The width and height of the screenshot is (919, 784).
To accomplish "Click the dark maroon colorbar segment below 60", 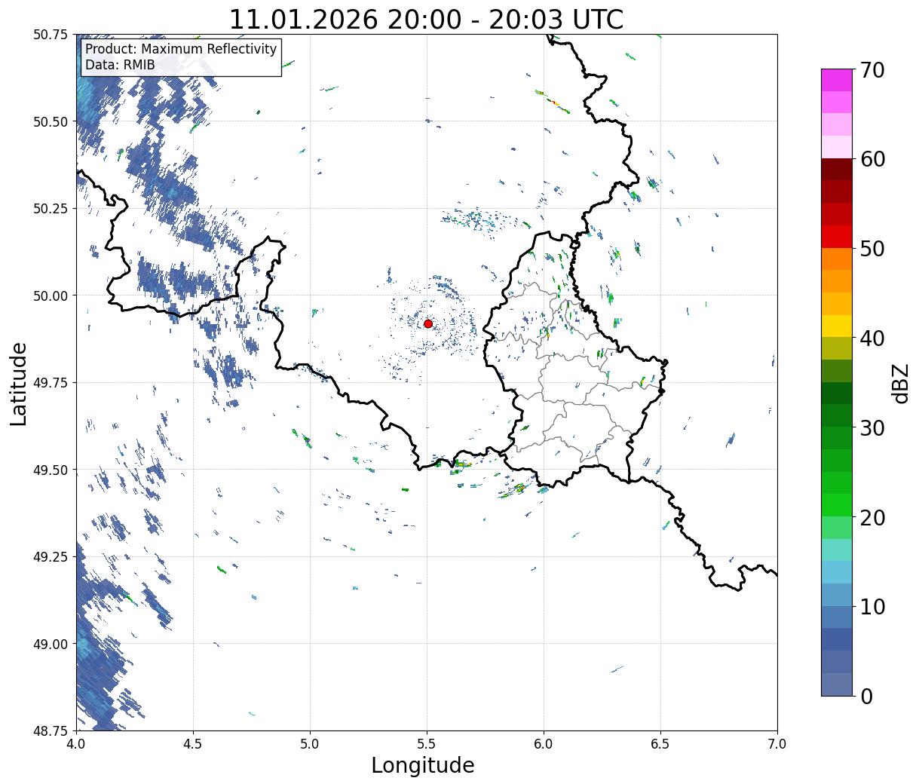I will pos(837,169).
